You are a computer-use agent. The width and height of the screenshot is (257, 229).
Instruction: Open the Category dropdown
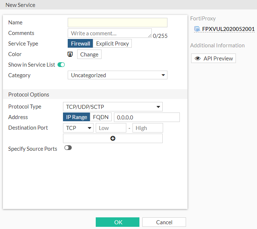pyautogui.click(x=118, y=75)
